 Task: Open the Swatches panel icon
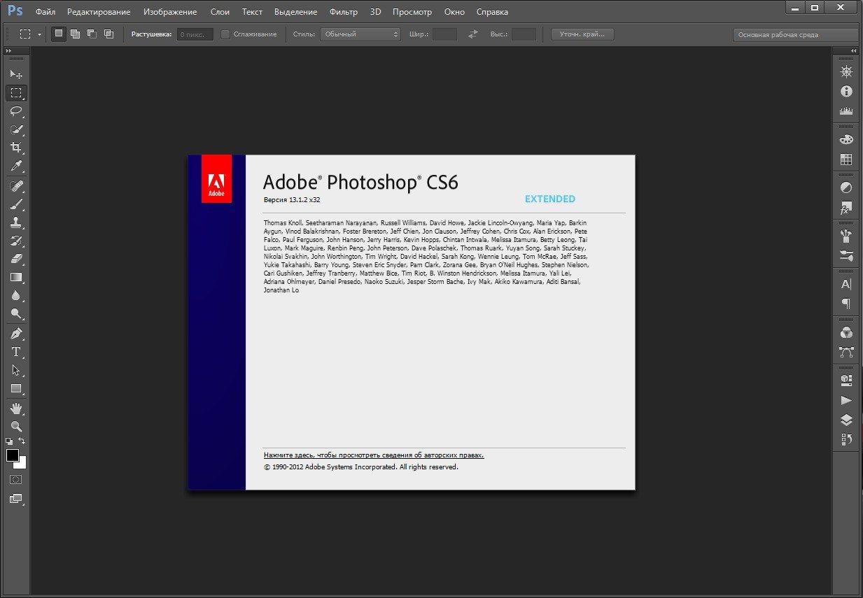[x=846, y=159]
